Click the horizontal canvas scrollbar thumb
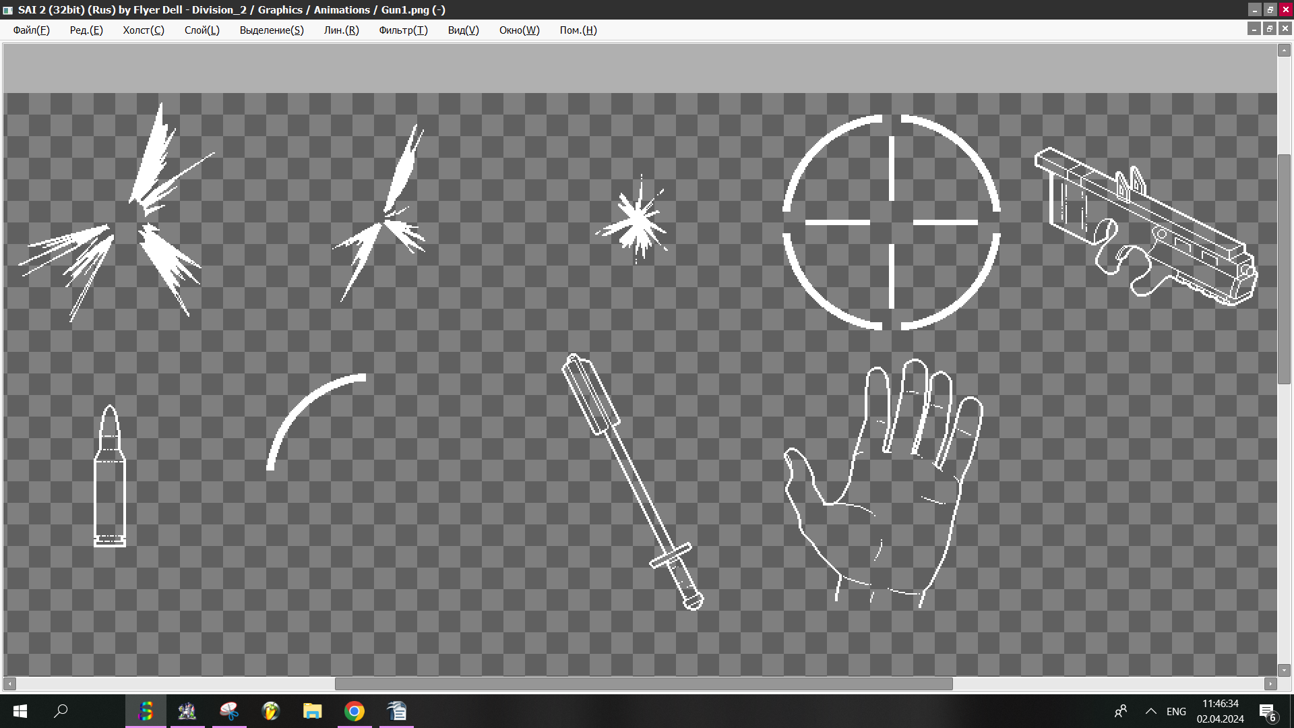1294x728 pixels. point(644,684)
